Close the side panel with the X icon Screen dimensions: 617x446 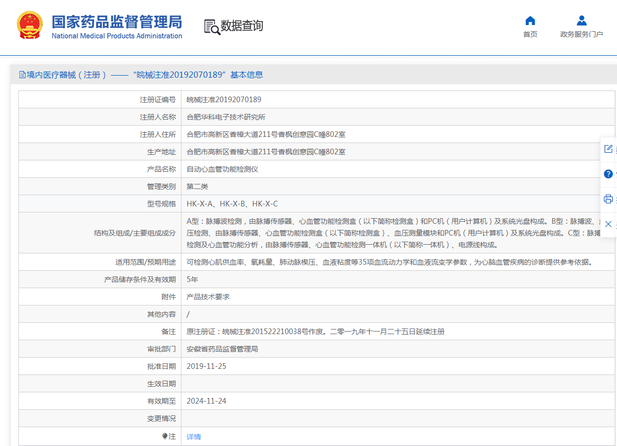(608, 224)
